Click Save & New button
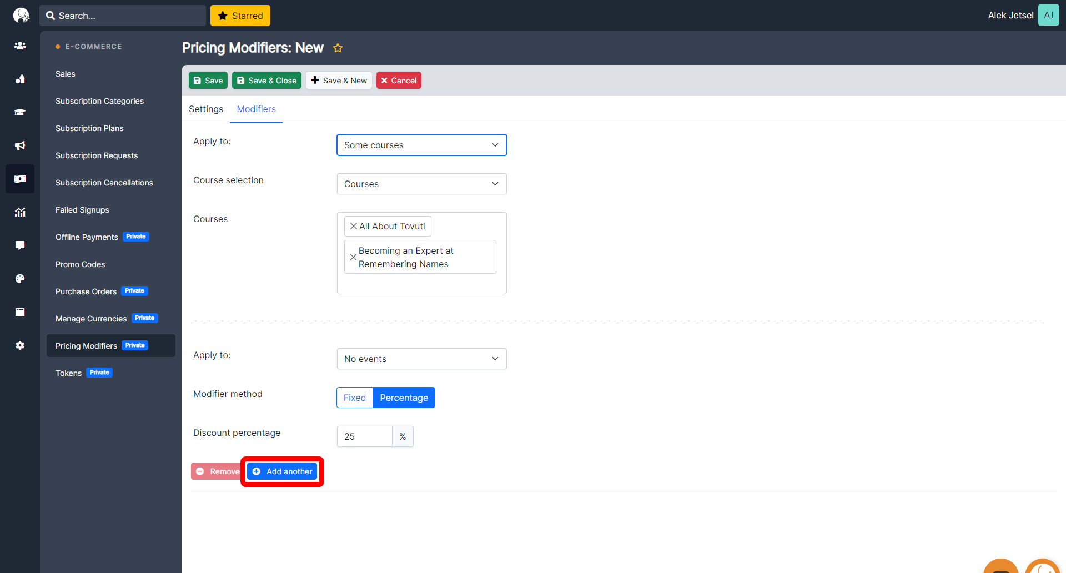Image resolution: width=1066 pixels, height=573 pixels. [x=339, y=81]
